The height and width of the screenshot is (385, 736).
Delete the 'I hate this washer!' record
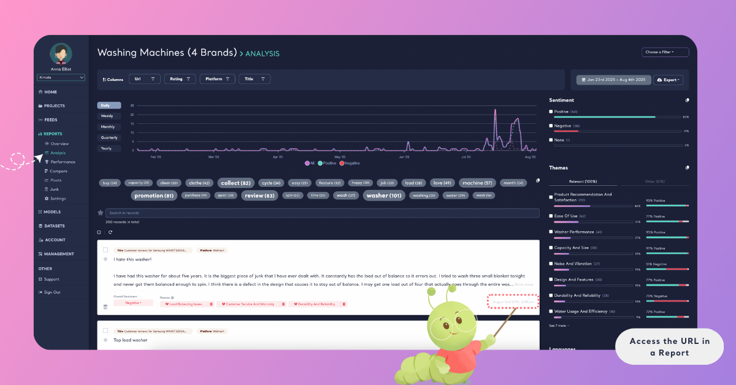click(105, 307)
